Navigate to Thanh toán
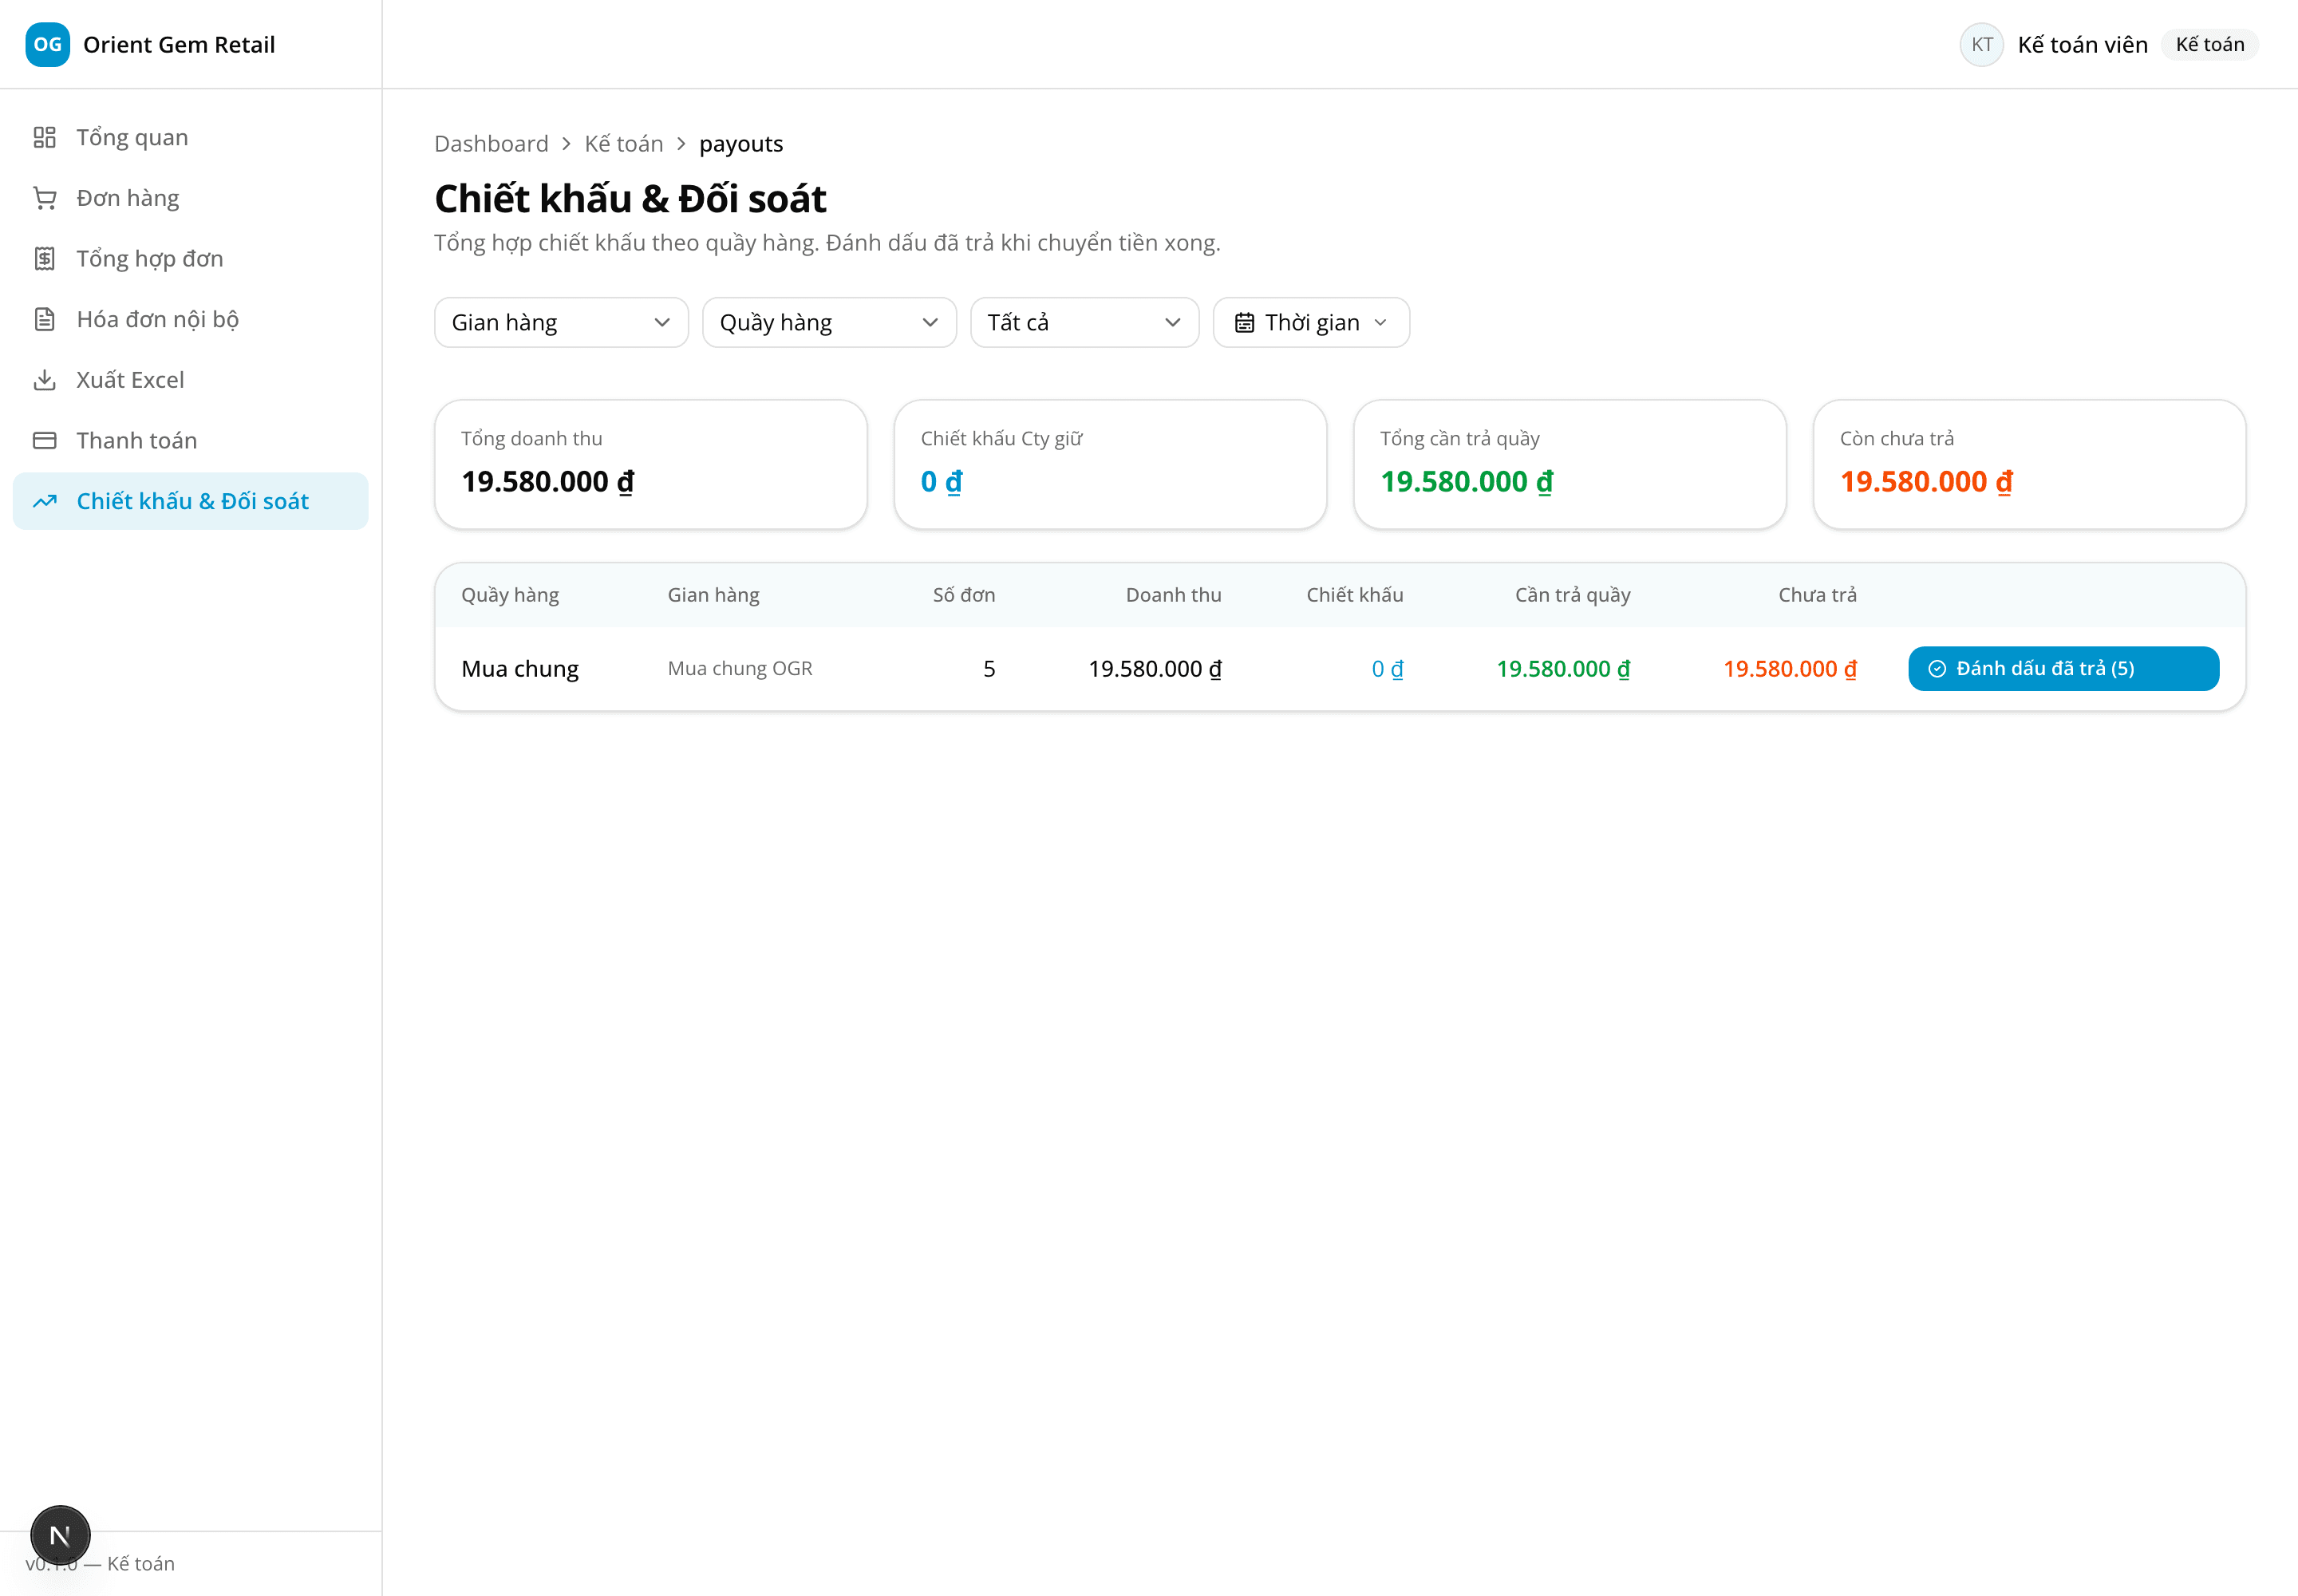 click(x=190, y=441)
